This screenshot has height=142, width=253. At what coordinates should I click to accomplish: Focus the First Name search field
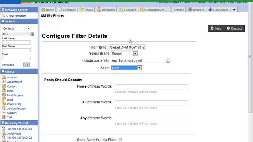click(16, 50)
